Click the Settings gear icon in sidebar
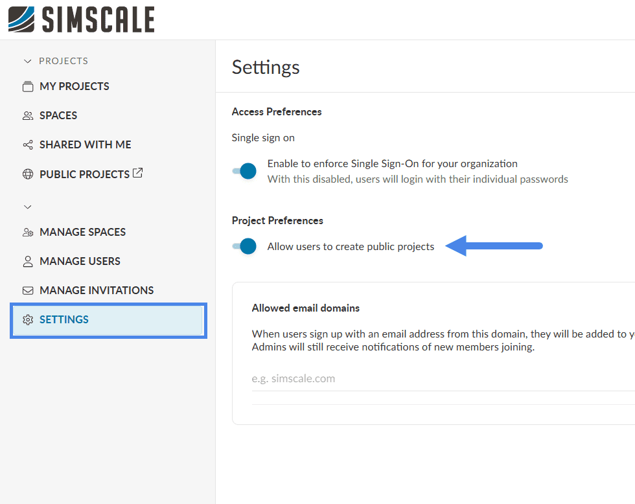The width and height of the screenshot is (635, 504). click(28, 319)
